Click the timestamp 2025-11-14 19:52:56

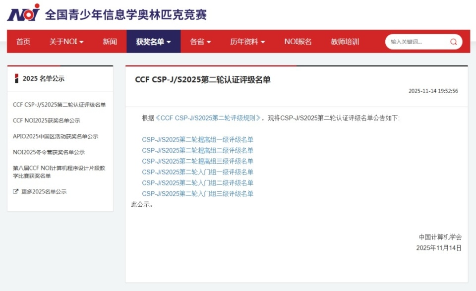tap(433, 91)
